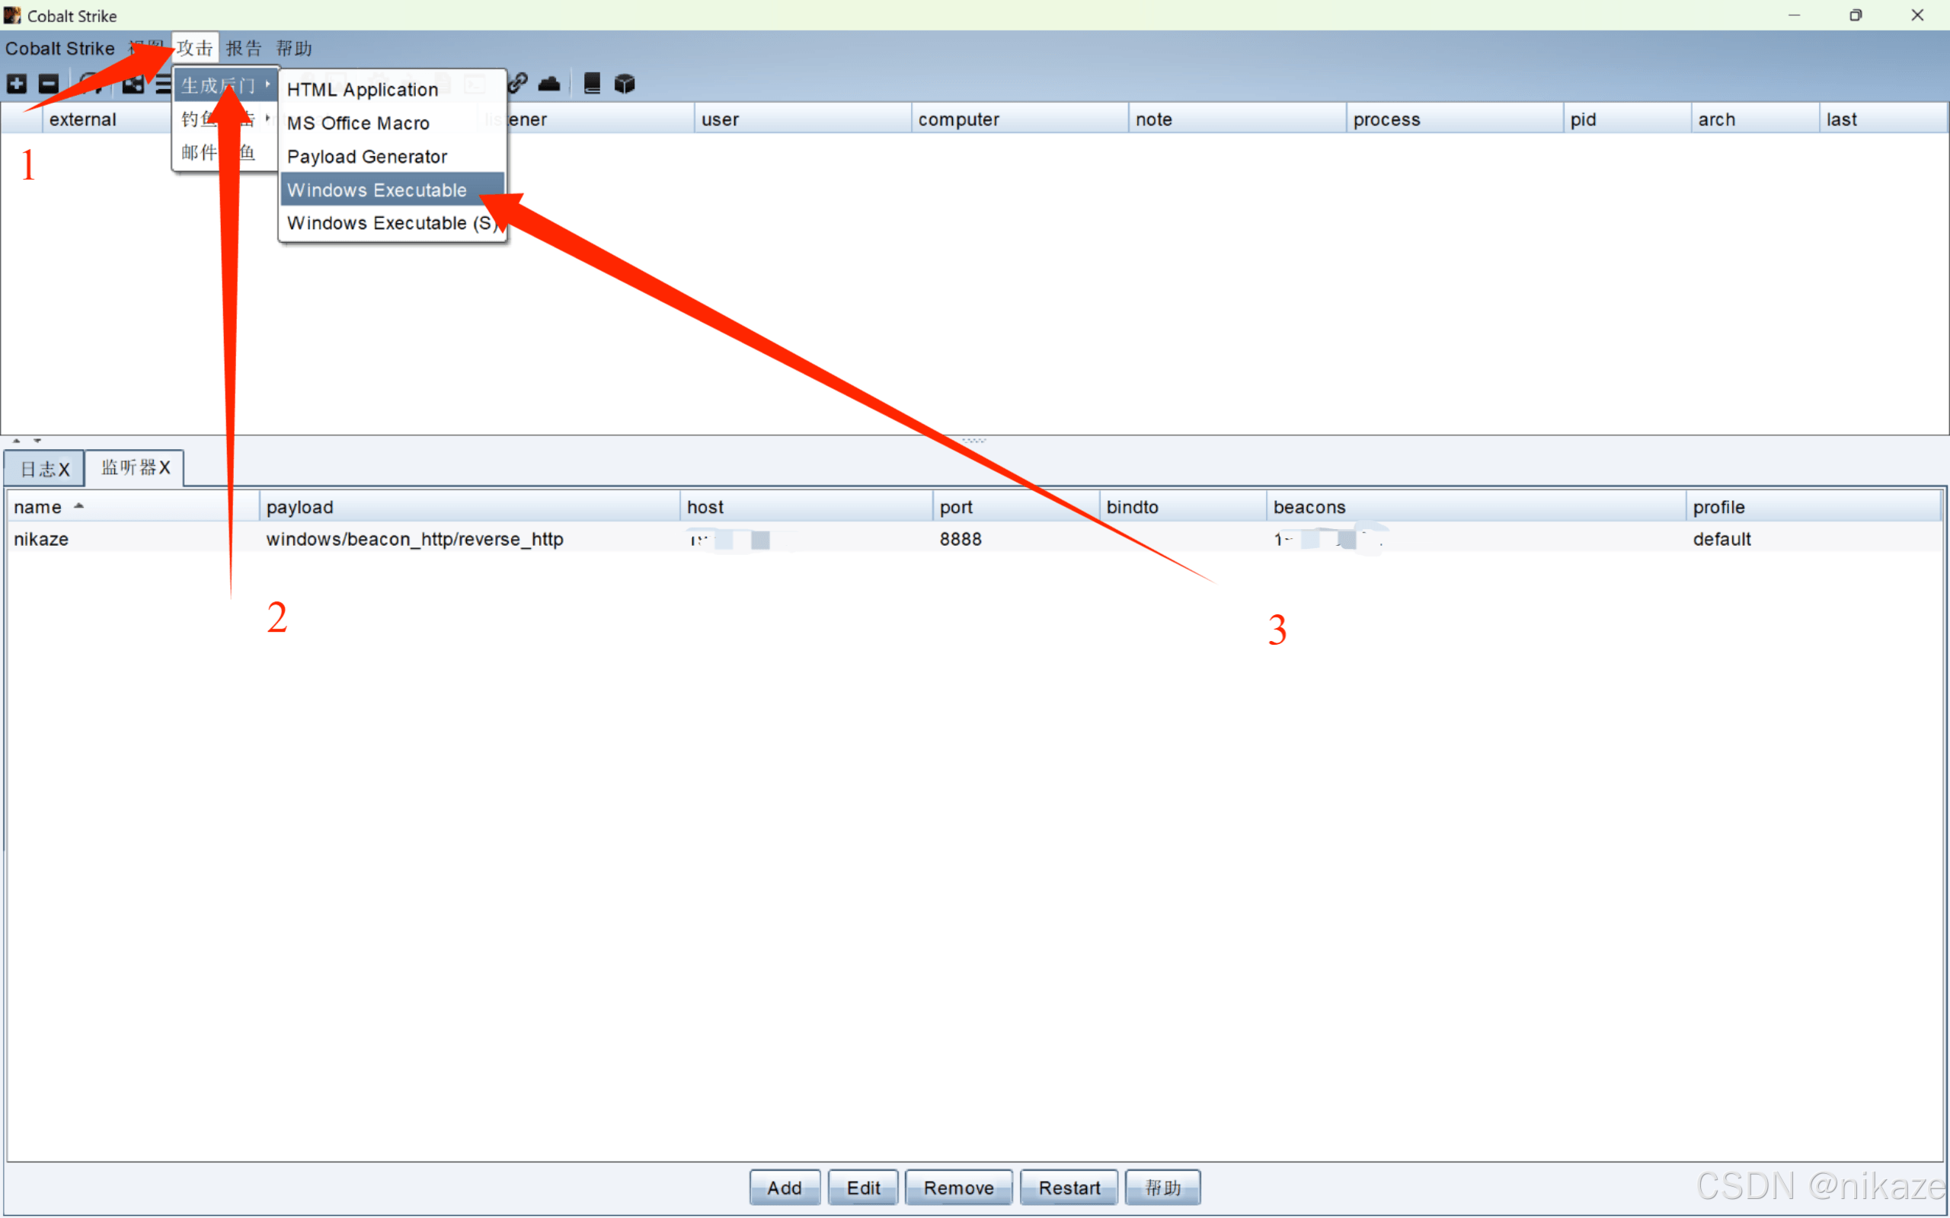Viewport: 1950px width, 1218px height.
Task: Click the cloud toolbar icon
Action: [x=549, y=84]
